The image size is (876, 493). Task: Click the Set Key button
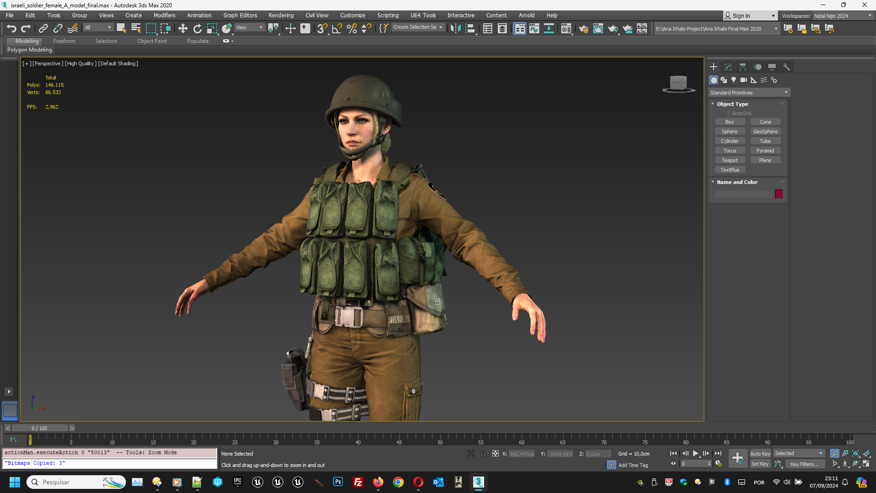(x=760, y=464)
